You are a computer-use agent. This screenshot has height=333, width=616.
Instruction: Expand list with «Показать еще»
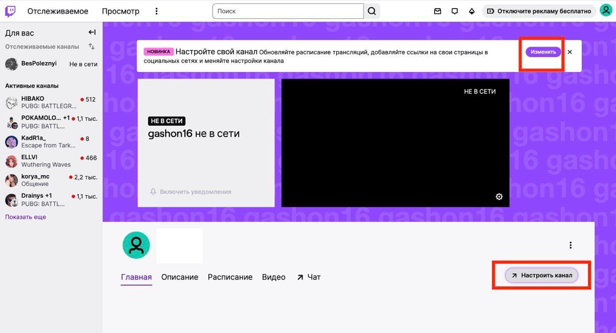tap(26, 217)
